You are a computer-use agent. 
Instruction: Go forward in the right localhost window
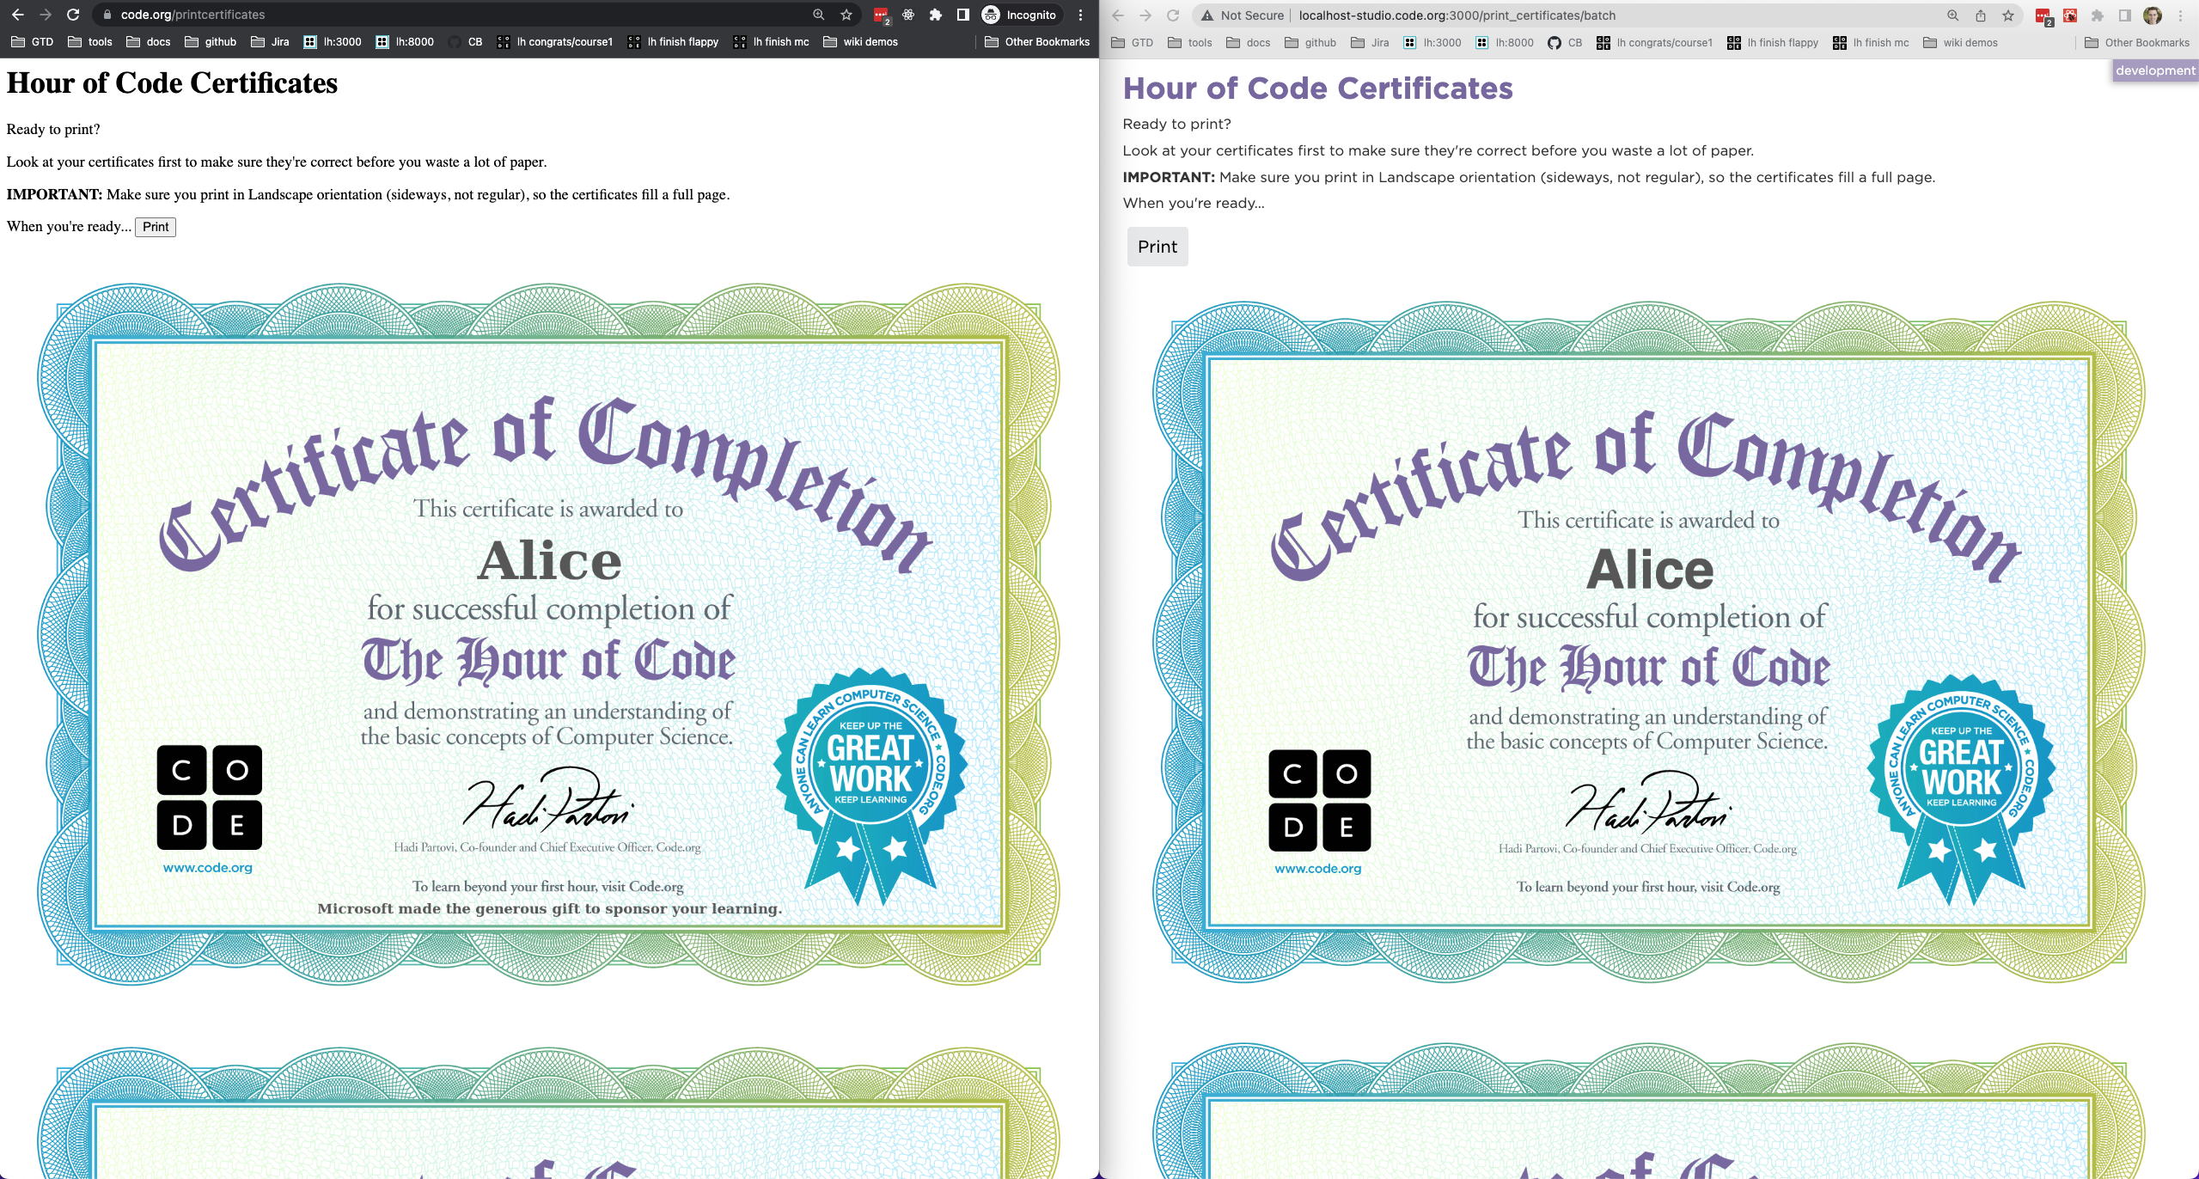1145,15
